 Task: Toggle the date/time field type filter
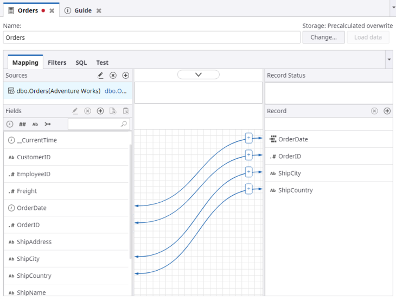click(10, 124)
